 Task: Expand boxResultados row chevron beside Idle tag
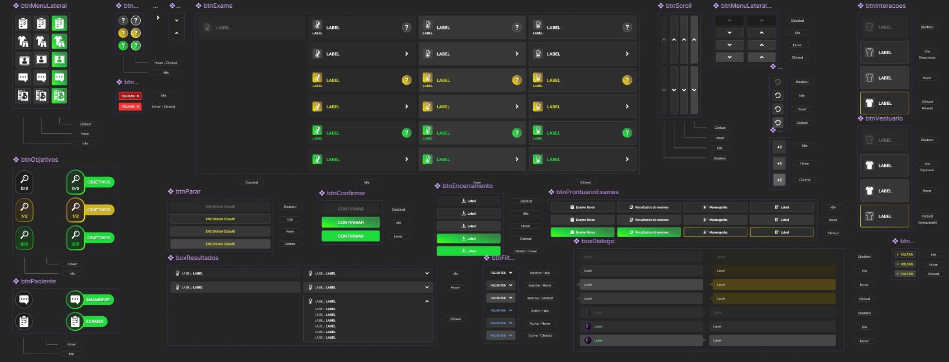click(427, 273)
